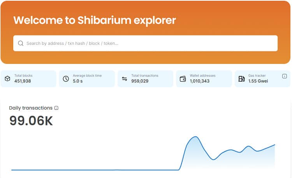The width and height of the screenshot is (292, 178).
Task: Click the search field for address or hash
Action: [x=145, y=43]
